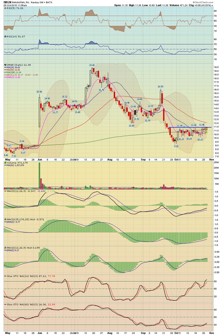This screenshot has height=335, width=223.
Task: Click the 10.19 low price label
Action: pos(181,139)
